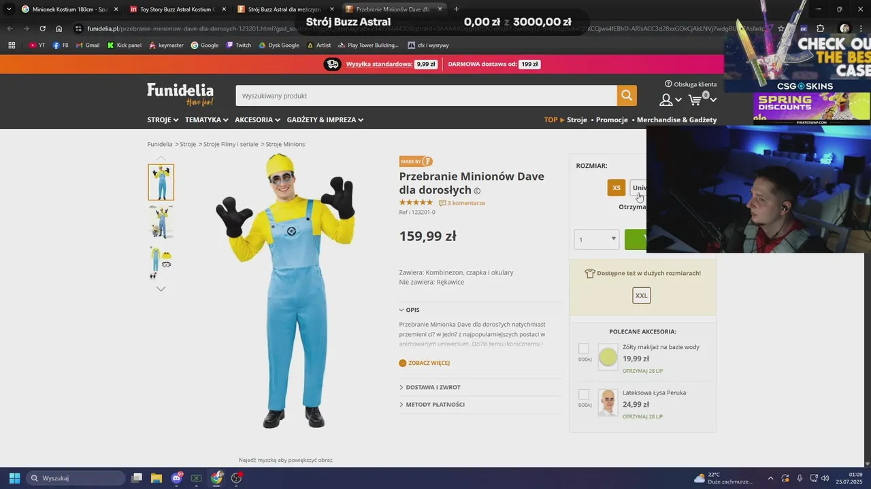Reload the page with browser refresh icon
This screenshot has width=871, height=489.
coord(42,29)
